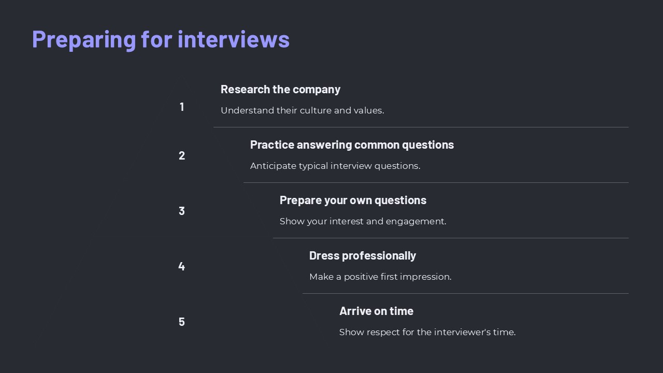Screen dimensions: 663x373
Task: Select "Anticipate typical interview questions" text
Action: (335, 166)
